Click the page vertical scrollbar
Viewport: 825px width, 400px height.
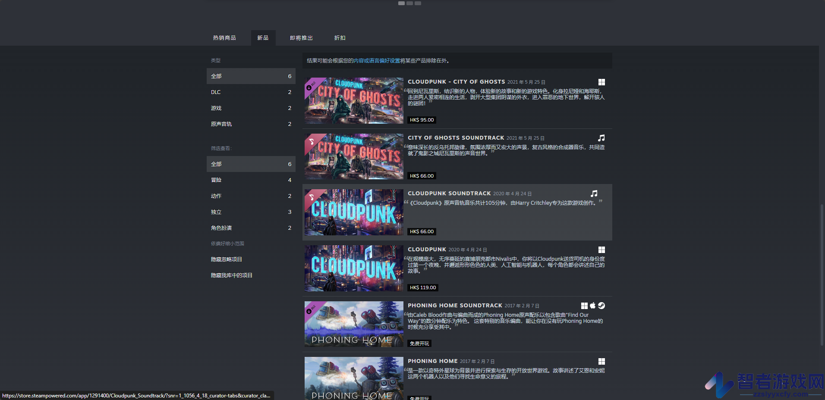(x=822, y=275)
